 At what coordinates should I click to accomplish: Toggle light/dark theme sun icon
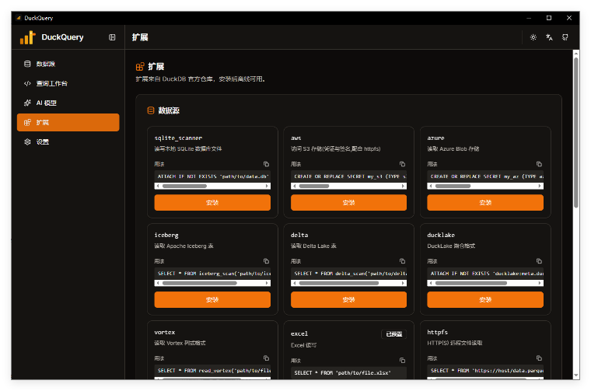(x=533, y=37)
